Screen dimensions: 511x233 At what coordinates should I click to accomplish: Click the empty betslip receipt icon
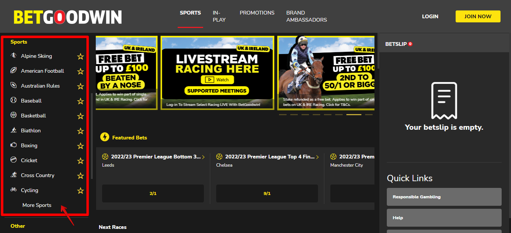pyautogui.click(x=444, y=101)
